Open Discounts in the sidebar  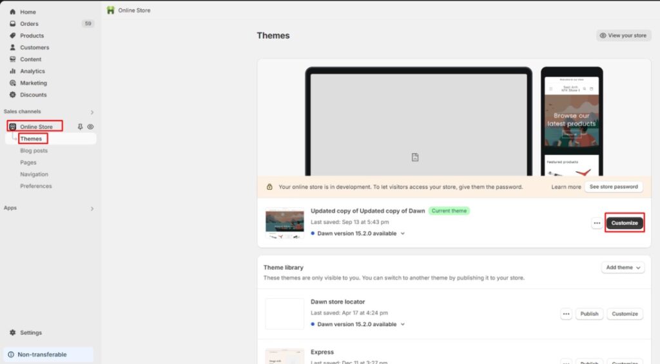[x=34, y=94]
